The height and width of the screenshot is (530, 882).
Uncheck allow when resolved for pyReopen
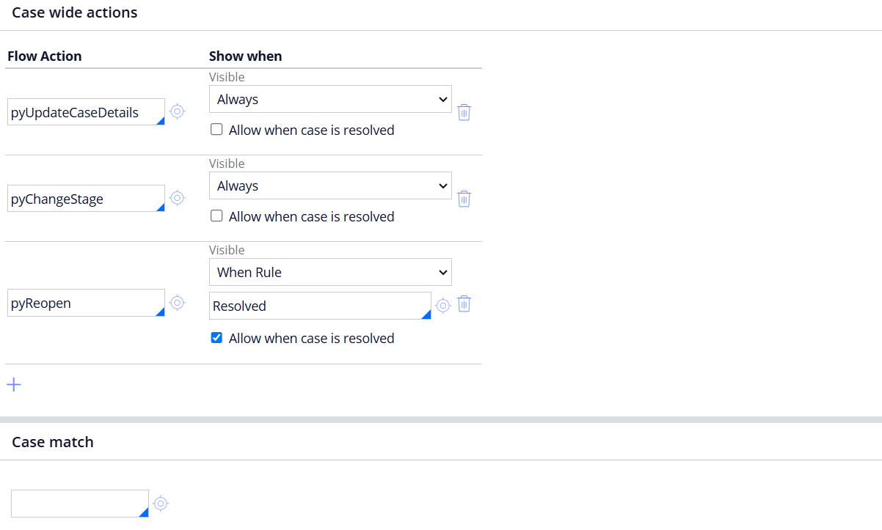coord(216,338)
